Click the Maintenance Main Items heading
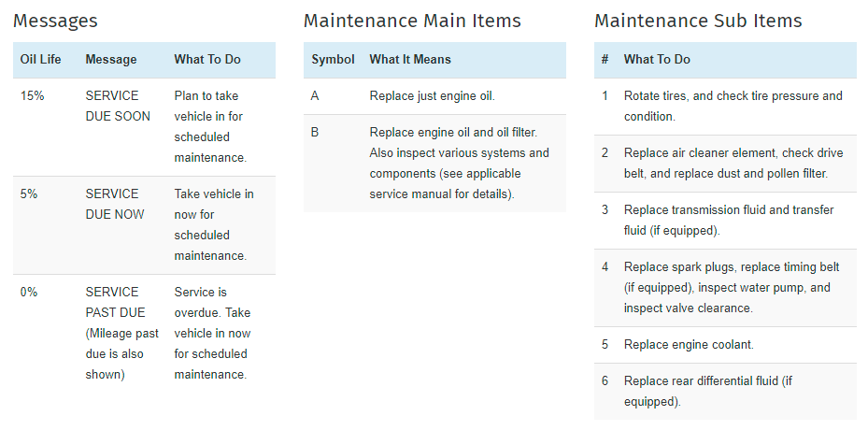Viewport: 868px width, 430px height. point(412,21)
